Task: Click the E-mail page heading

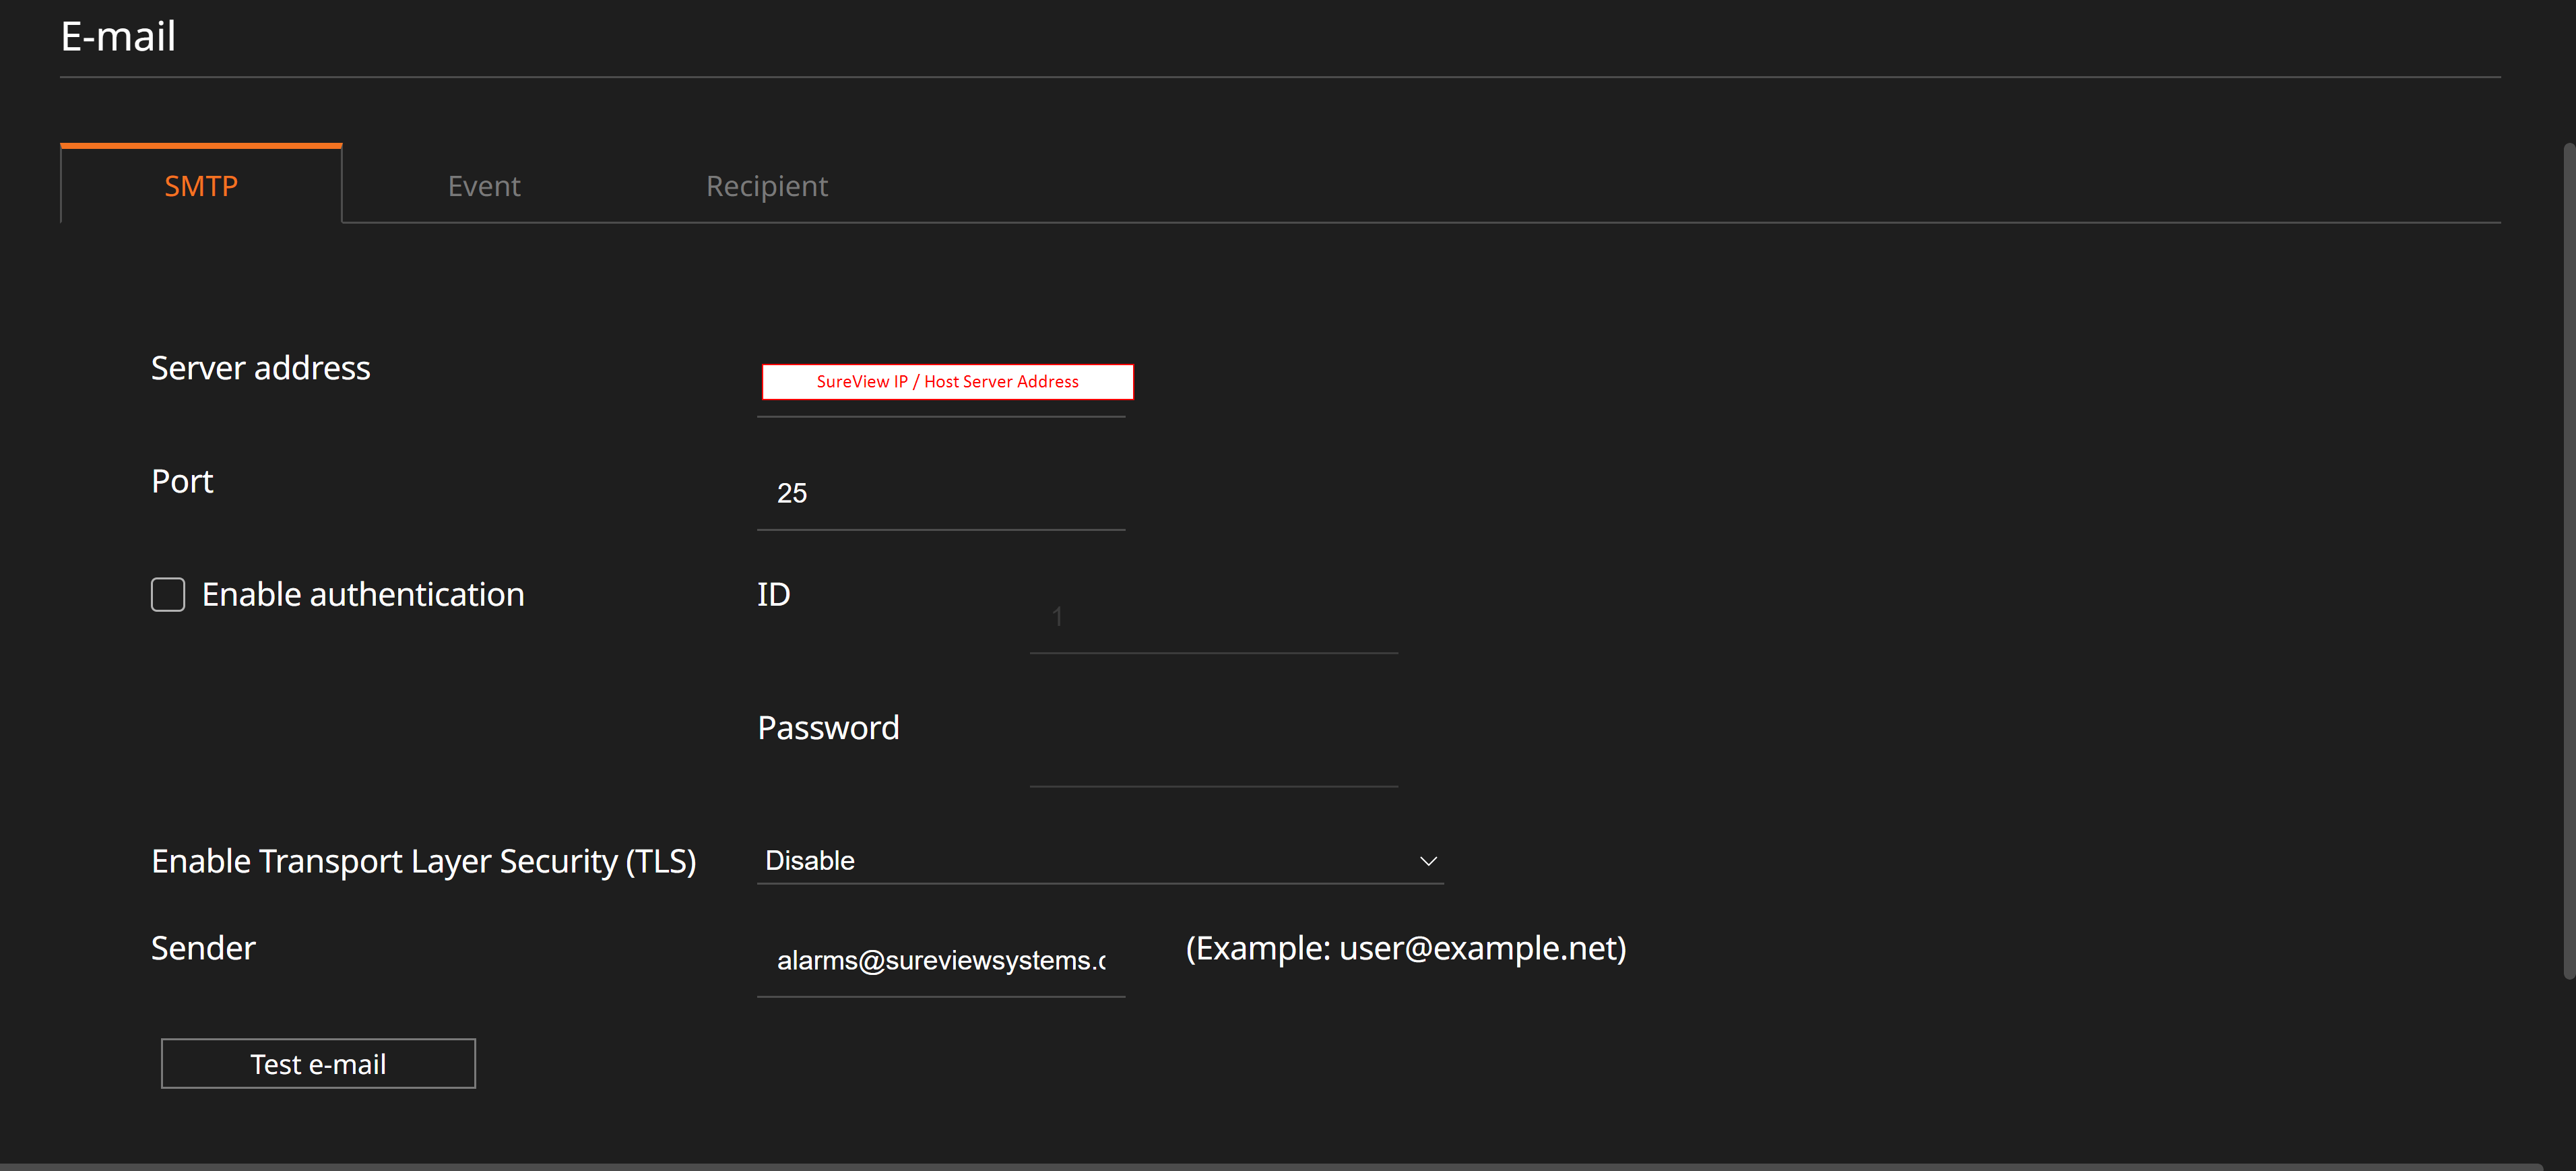Action: click(x=118, y=37)
